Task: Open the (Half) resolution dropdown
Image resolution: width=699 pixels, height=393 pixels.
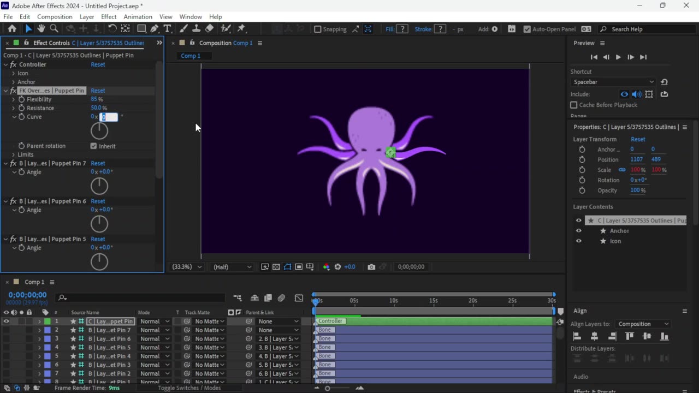Action: 232,267
